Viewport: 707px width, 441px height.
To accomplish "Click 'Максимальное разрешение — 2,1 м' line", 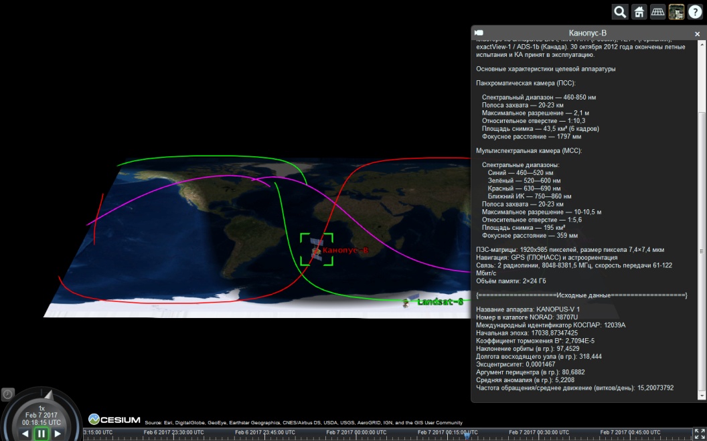I will point(535,113).
